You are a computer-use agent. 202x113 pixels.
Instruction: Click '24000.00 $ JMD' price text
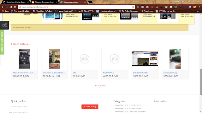coord(21,76)
